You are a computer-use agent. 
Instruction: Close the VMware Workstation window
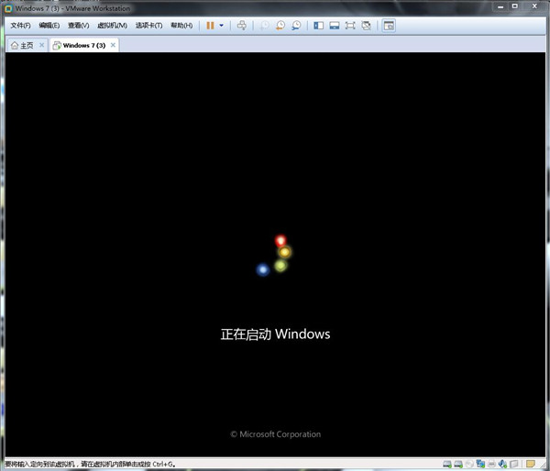click(534, 6)
